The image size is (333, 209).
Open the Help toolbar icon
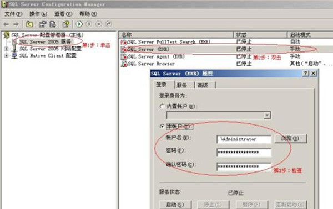(x=66, y=24)
